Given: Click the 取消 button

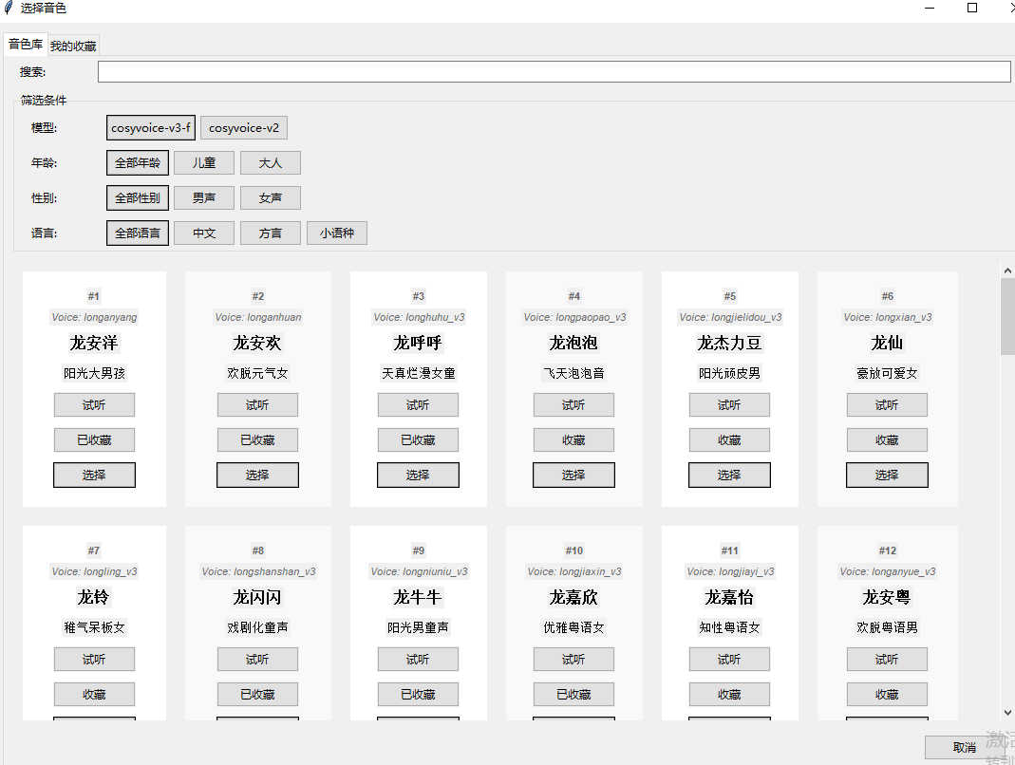Looking at the screenshot, I should pyautogui.click(x=964, y=748).
